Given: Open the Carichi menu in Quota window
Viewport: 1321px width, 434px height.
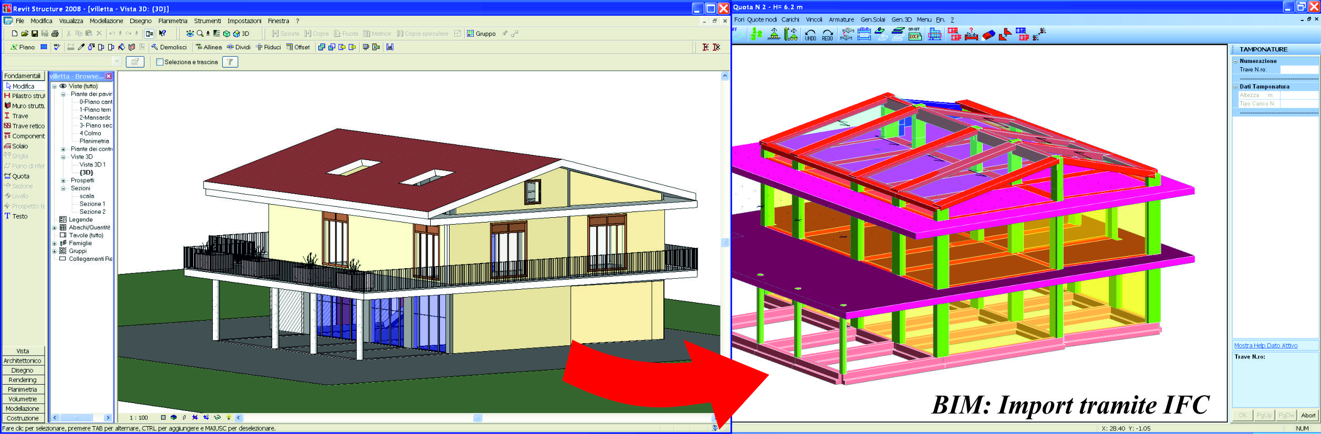Looking at the screenshot, I should pyautogui.click(x=790, y=20).
